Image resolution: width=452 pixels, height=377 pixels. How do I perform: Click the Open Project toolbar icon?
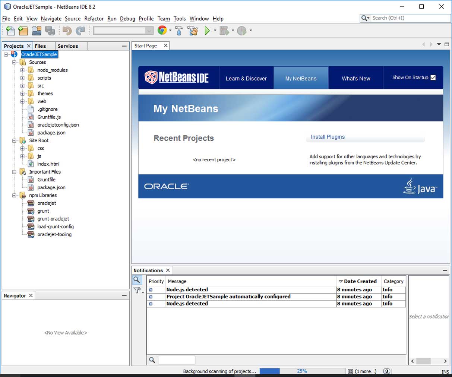pos(37,31)
